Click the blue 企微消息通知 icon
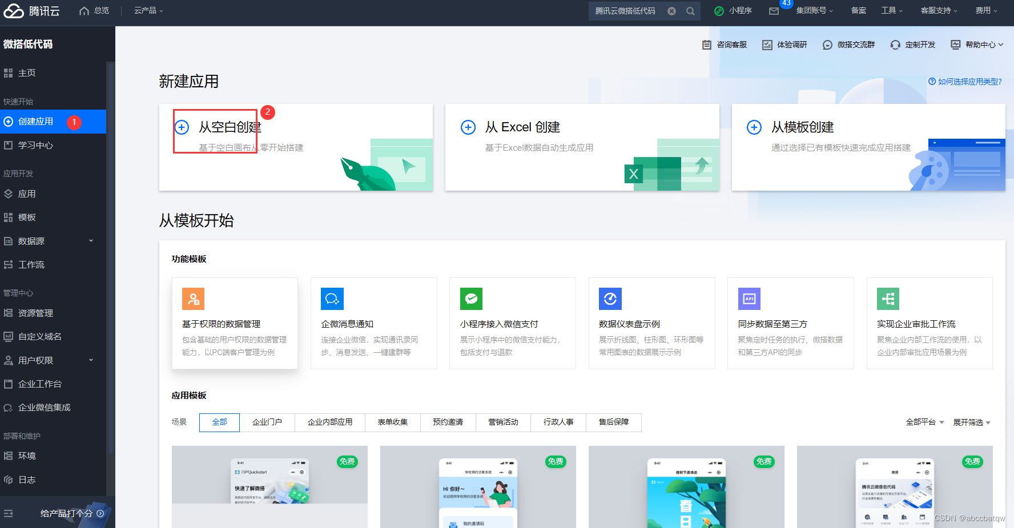 [332, 299]
